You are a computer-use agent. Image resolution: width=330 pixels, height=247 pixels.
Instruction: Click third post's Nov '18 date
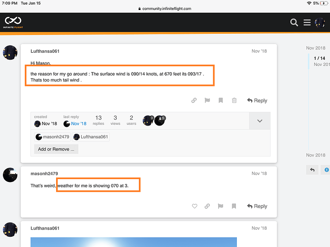(x=259, y=228)
